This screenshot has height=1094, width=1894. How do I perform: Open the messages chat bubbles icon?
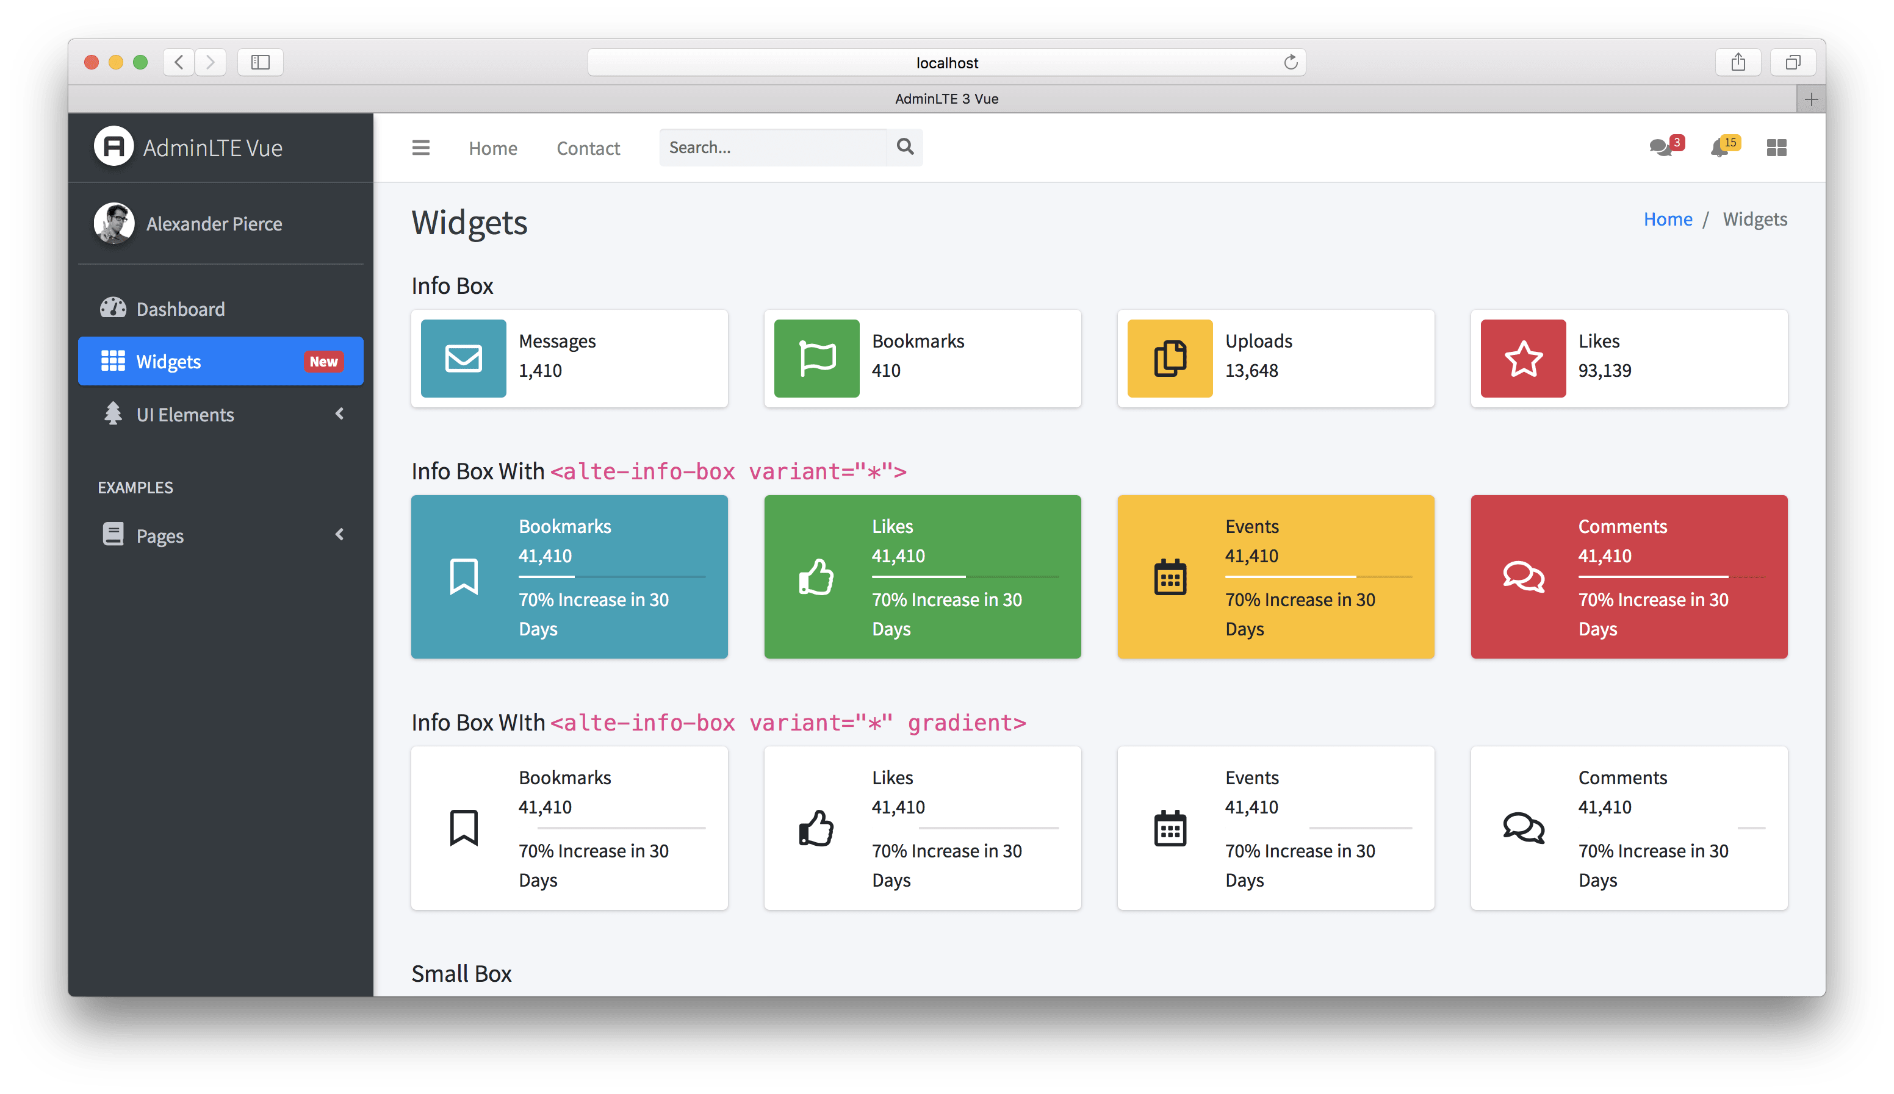tap(1661, 148)
